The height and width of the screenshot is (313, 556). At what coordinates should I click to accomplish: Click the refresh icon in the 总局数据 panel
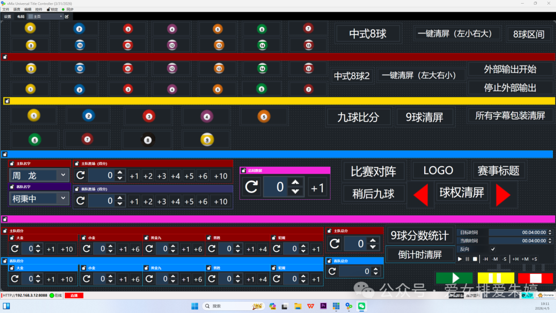[x=251, y=187]
